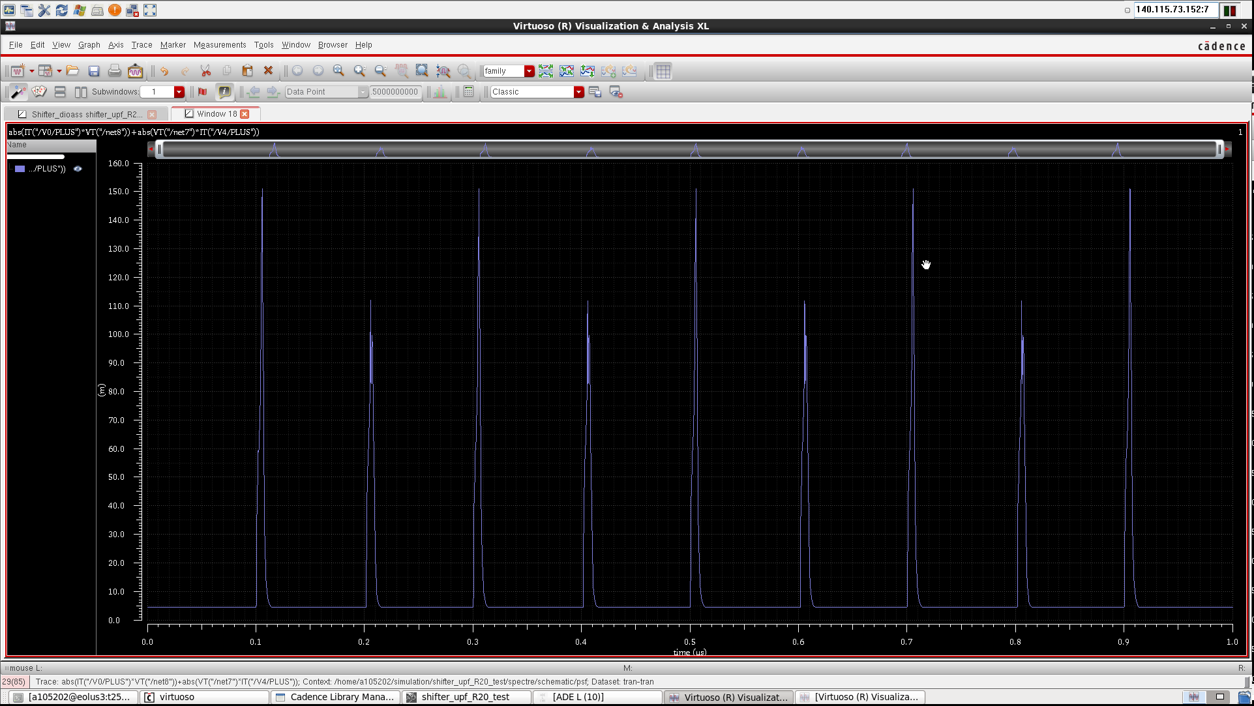1254x706 pixels.
Task: Toggle the info tooltip bubble button
Action: point(224,92)
